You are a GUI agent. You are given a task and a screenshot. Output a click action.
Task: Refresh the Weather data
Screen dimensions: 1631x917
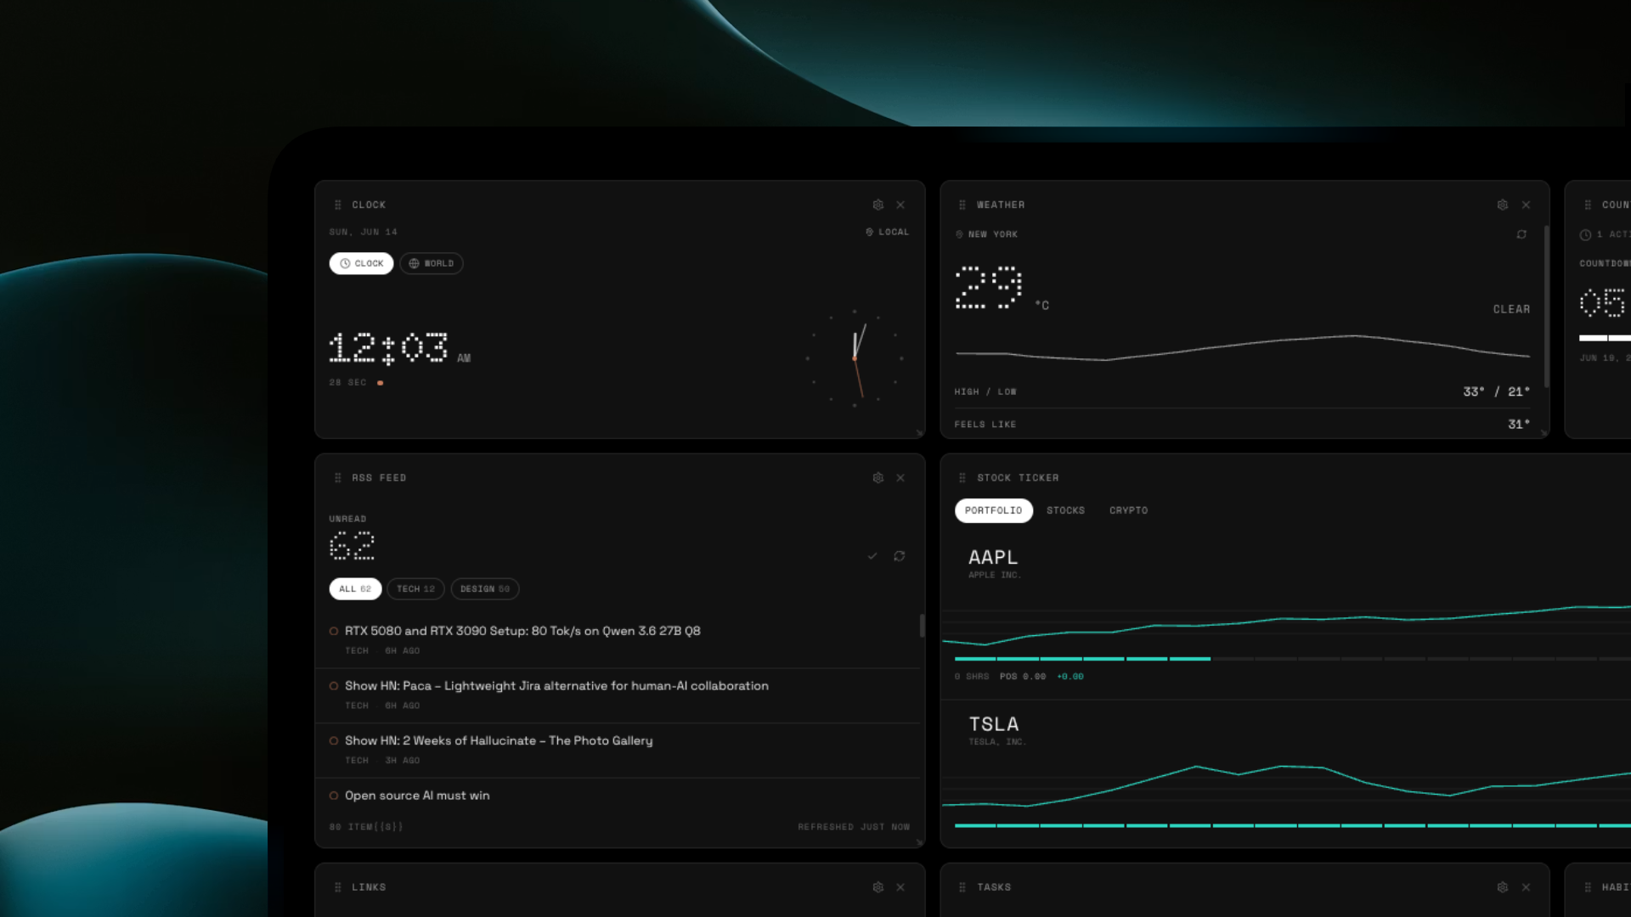[x=1521, y=234]
